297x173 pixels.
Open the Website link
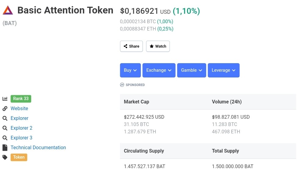pos(19,109)
